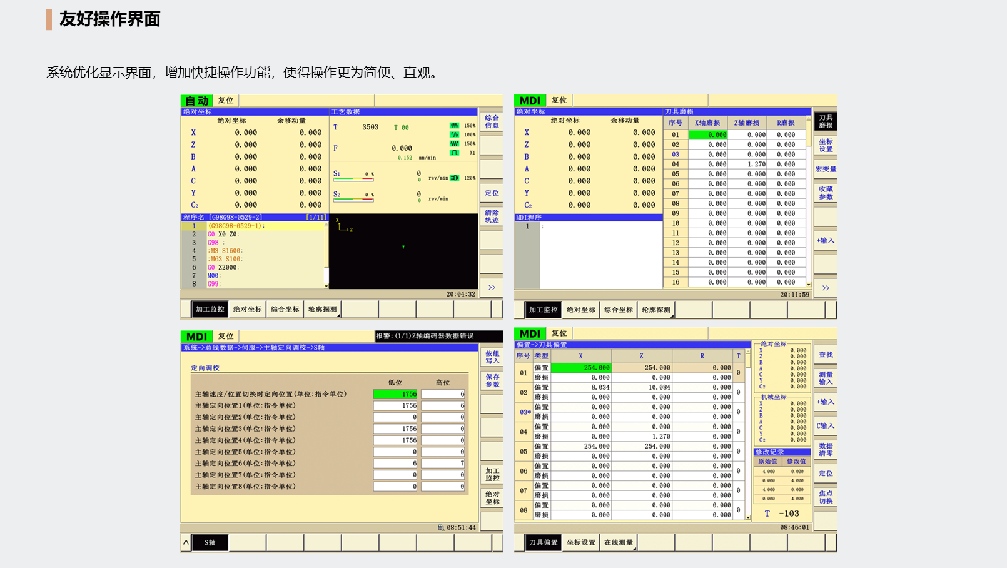Expand more softkeys in 自动 panel

pos(492,288)
